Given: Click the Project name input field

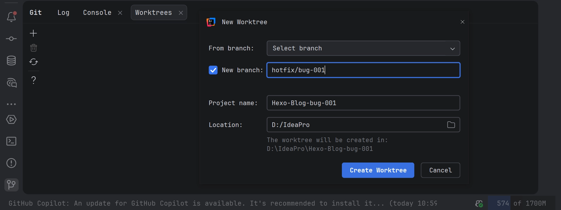Looking at the screenshot, I should coord(363,103).
